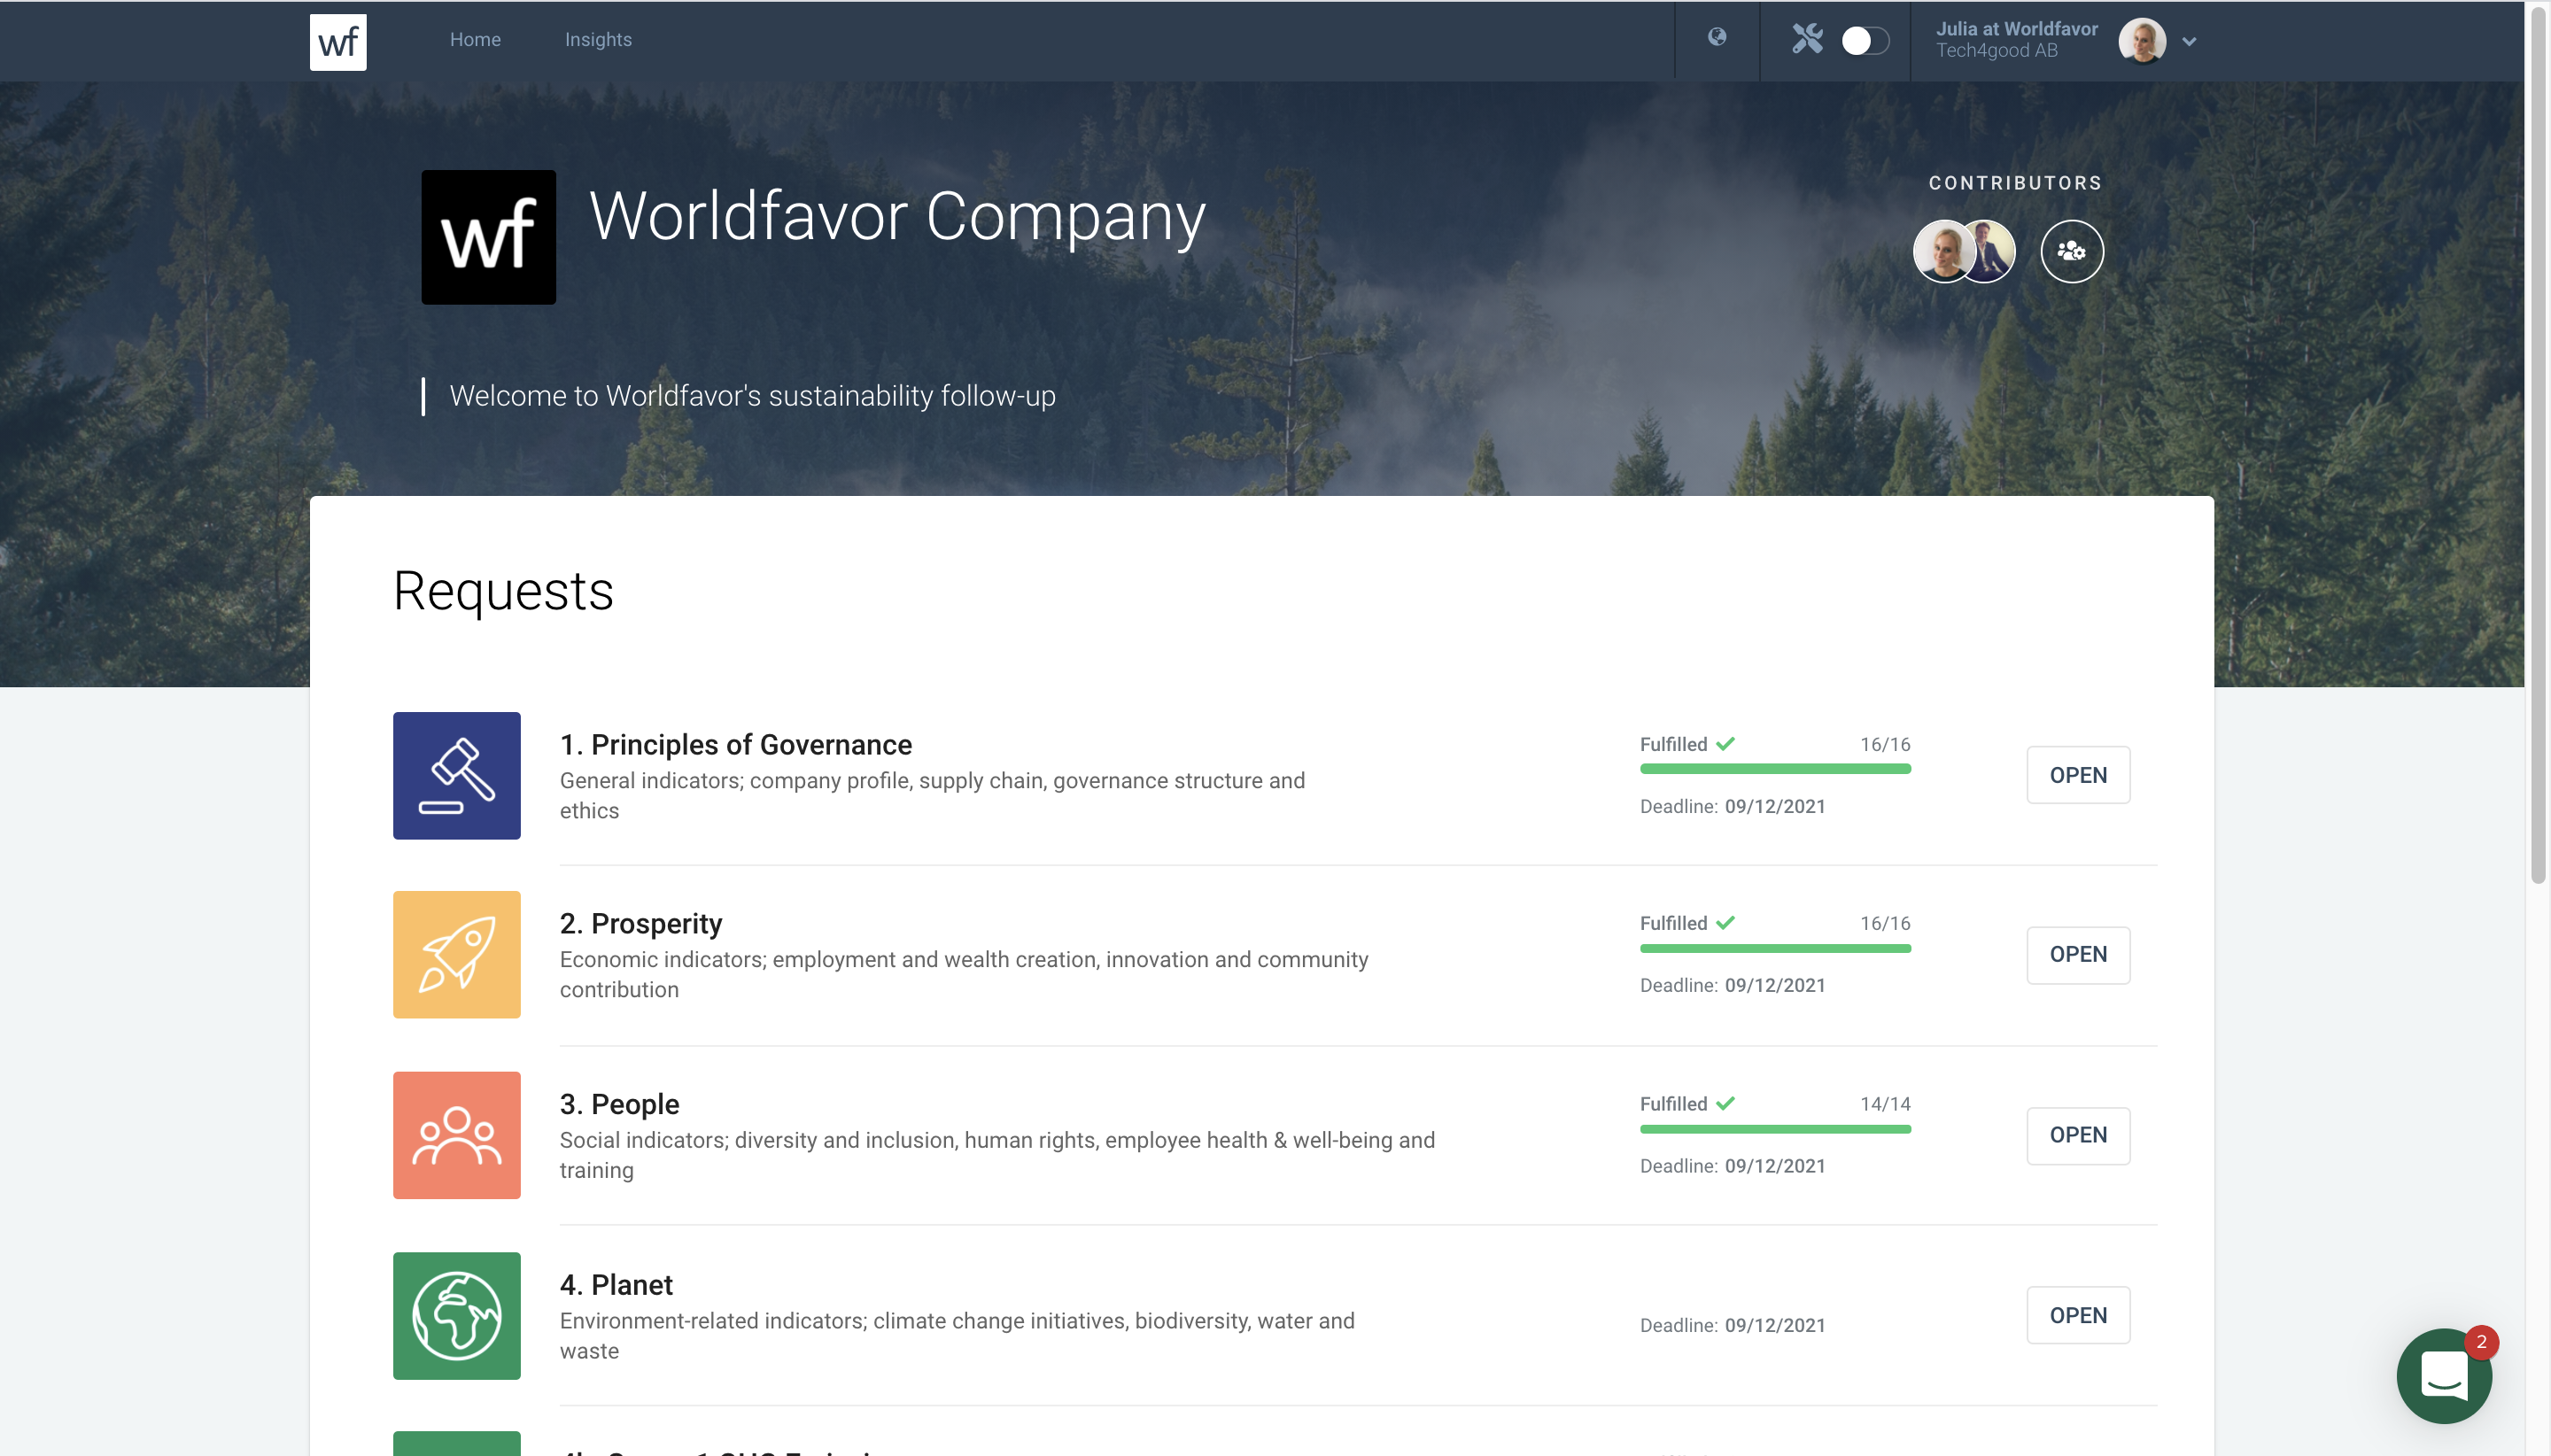Click the People progress bar

1774,1129
